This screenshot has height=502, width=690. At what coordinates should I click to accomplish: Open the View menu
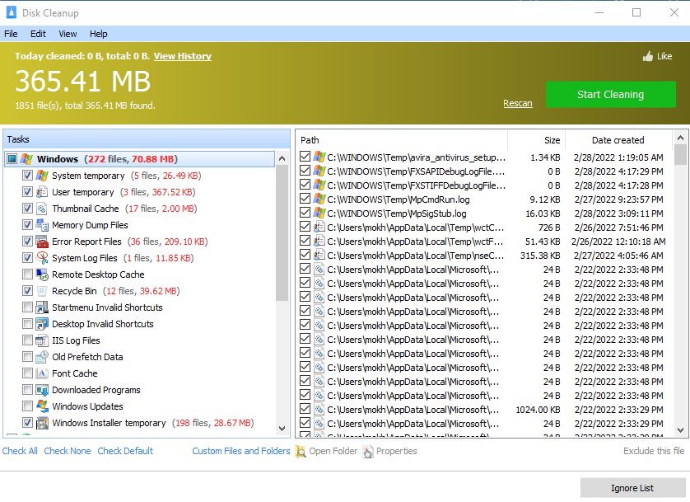(x=68, y=34)
